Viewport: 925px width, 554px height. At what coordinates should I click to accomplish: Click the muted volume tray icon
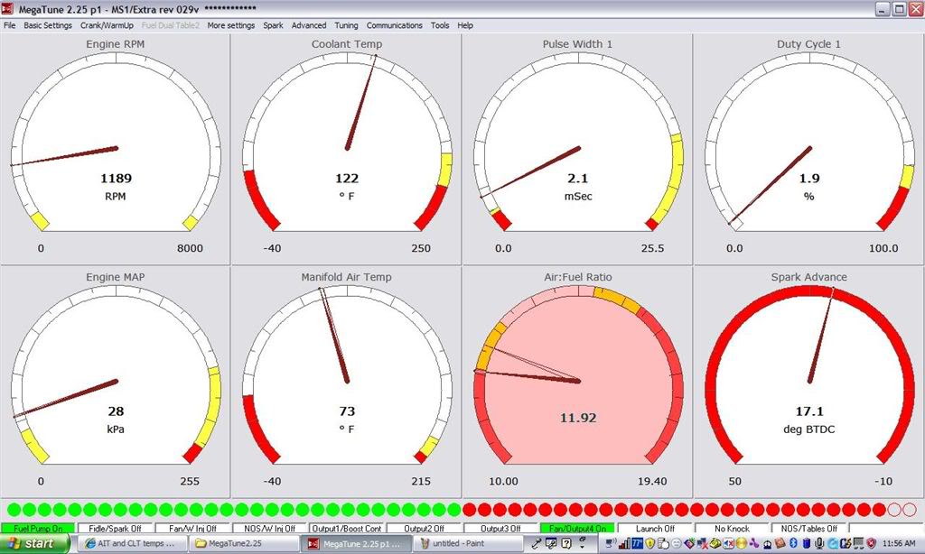coord(729,543)
